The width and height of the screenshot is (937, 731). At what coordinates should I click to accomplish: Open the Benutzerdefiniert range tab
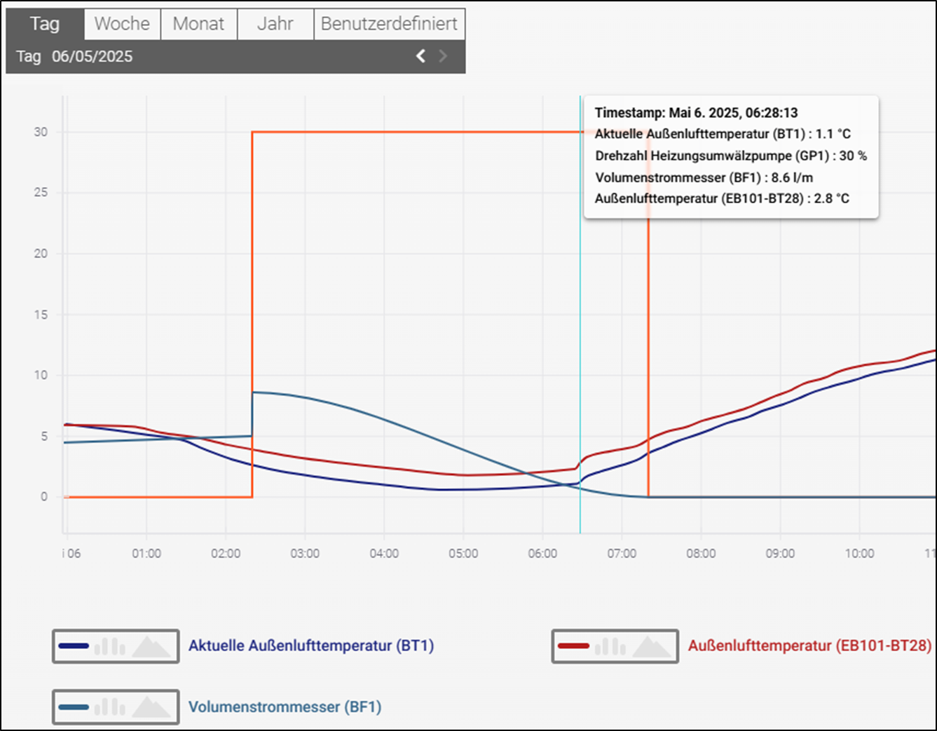point(389,24)
